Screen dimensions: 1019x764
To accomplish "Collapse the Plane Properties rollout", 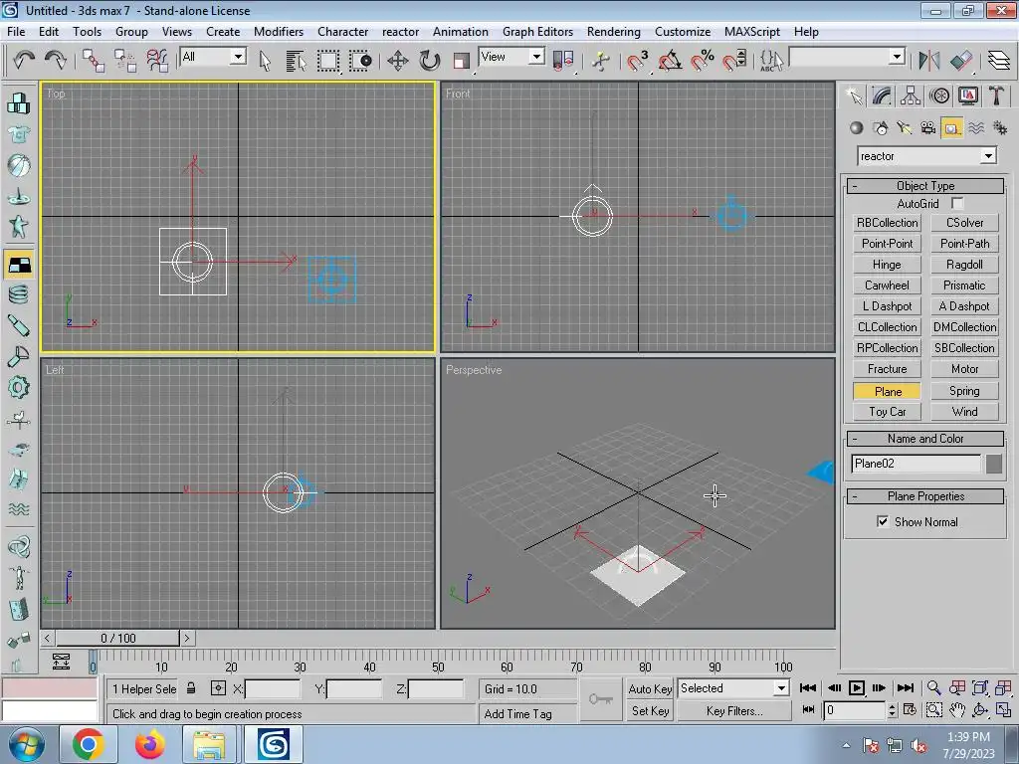I will click(x=925, y=496).
